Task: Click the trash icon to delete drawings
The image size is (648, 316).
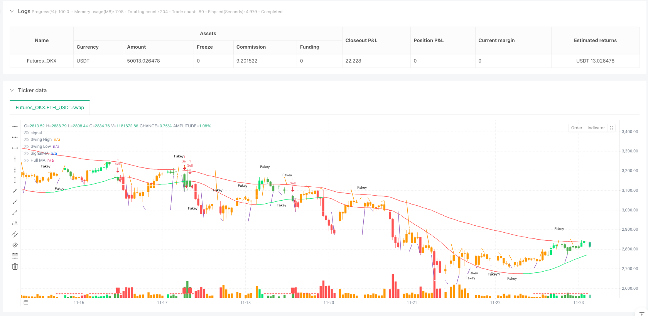Action: click(15, 267)
